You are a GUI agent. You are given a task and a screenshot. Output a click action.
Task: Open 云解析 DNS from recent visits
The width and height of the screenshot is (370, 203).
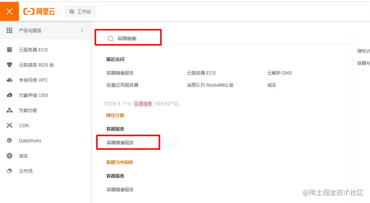279,73
